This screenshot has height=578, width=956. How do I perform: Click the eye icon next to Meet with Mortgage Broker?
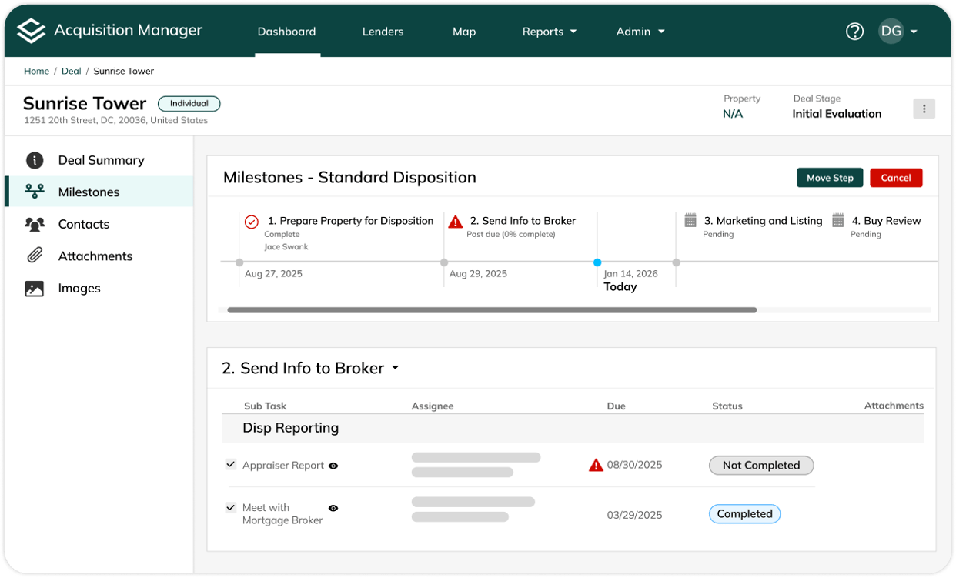(333, 508)
